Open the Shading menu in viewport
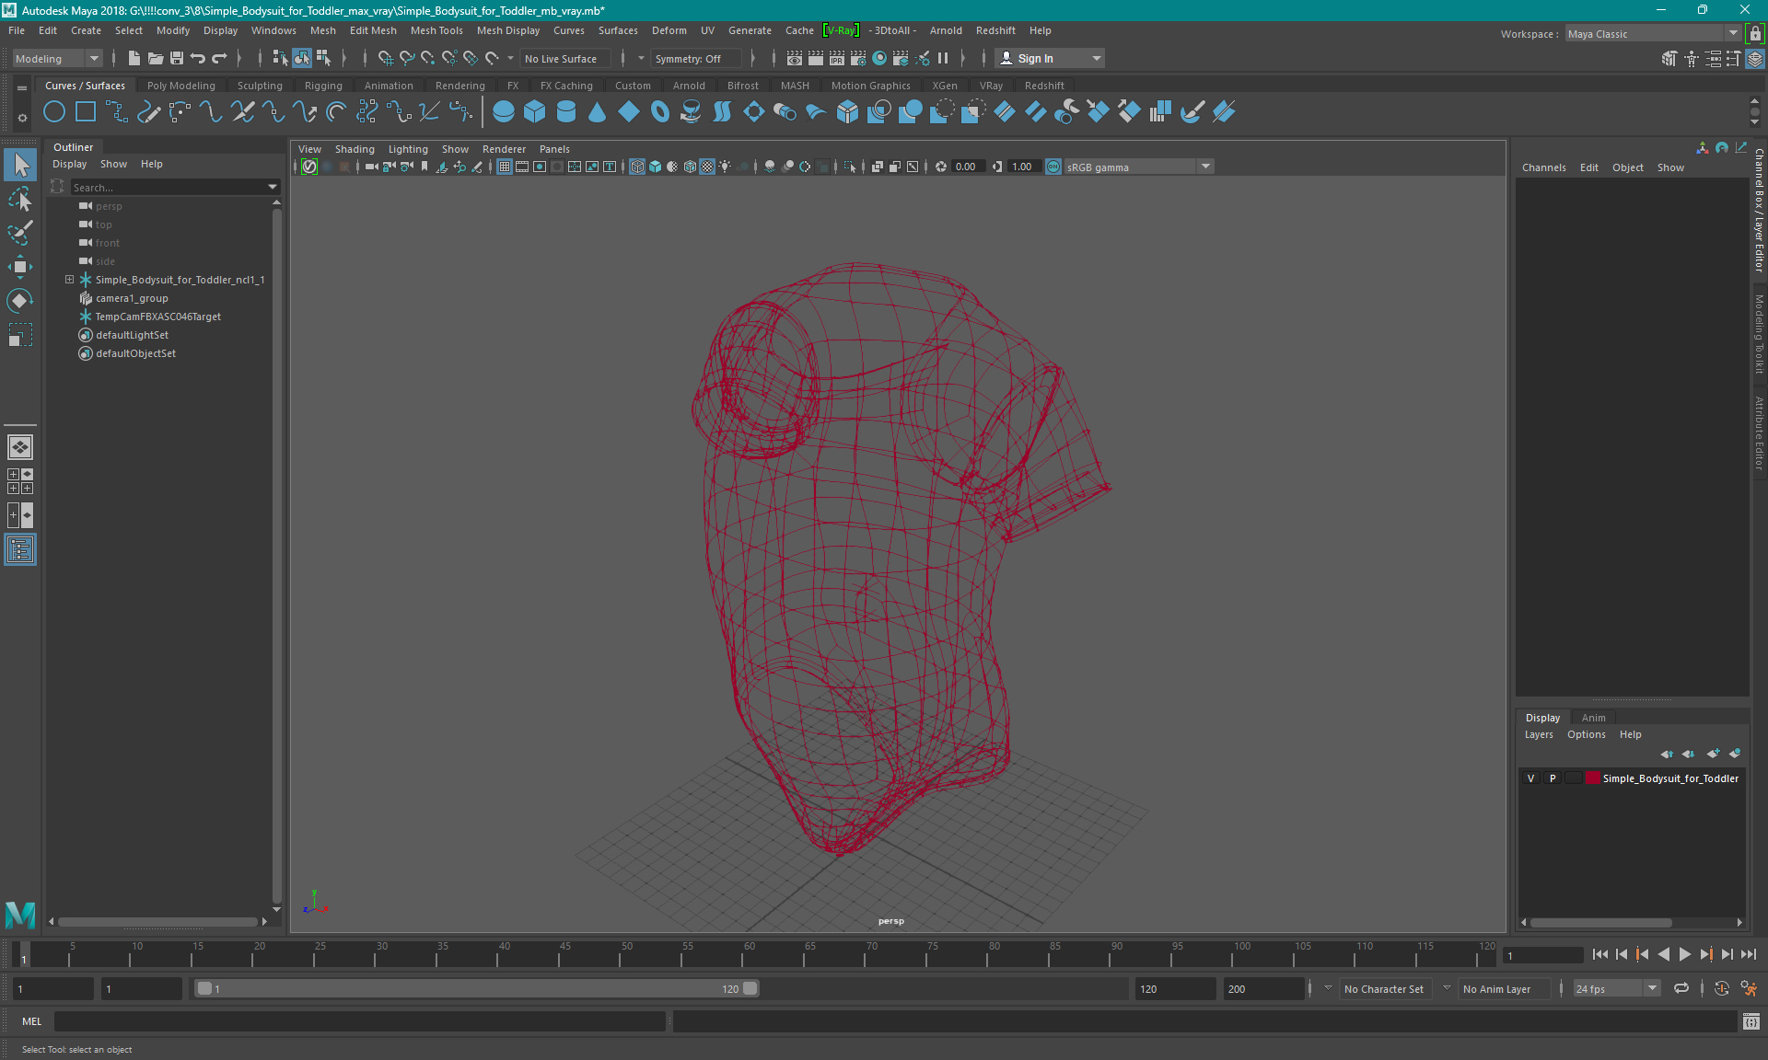The height and width of the screenshot is (1060, 1768). 354,149
